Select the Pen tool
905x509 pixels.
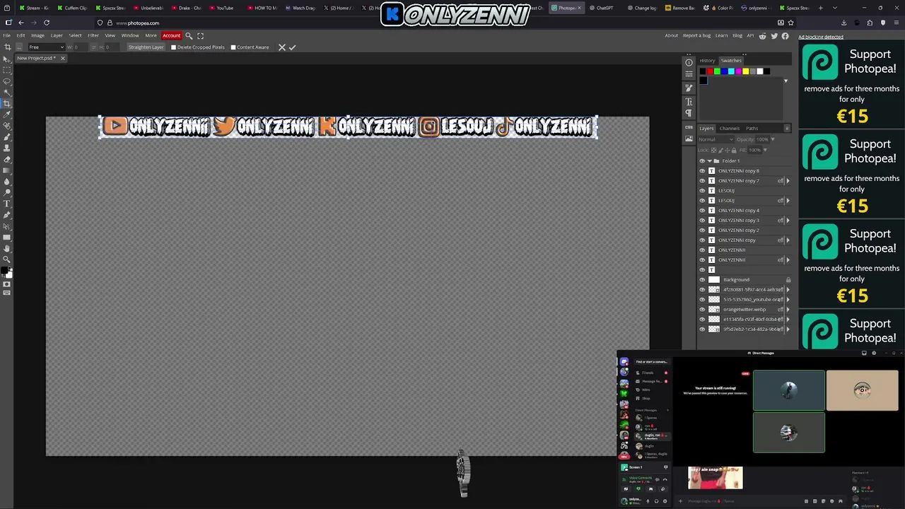[7, 215]
